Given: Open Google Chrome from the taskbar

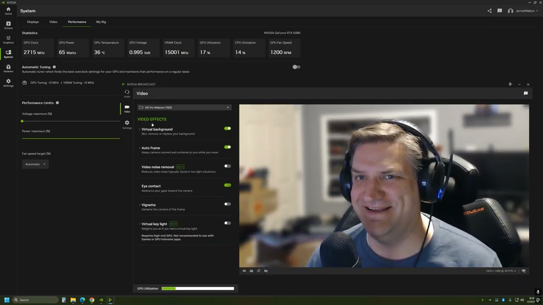Looking at the screenshot, I should [x=92, y=300].
